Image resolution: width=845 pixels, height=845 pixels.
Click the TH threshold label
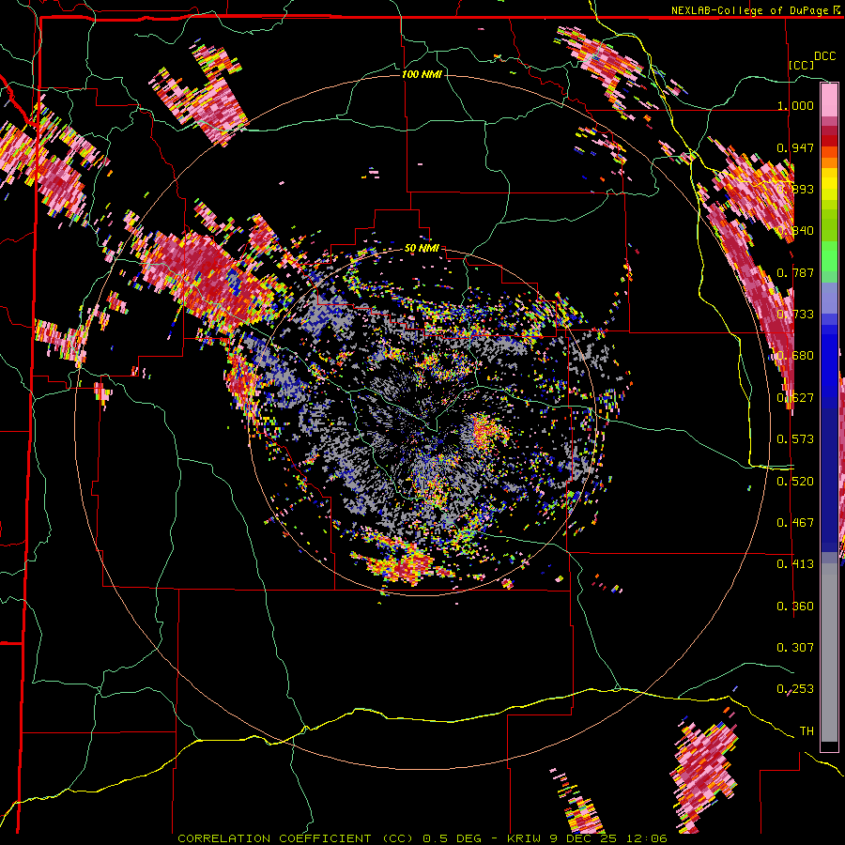click(x=807, y=730)
